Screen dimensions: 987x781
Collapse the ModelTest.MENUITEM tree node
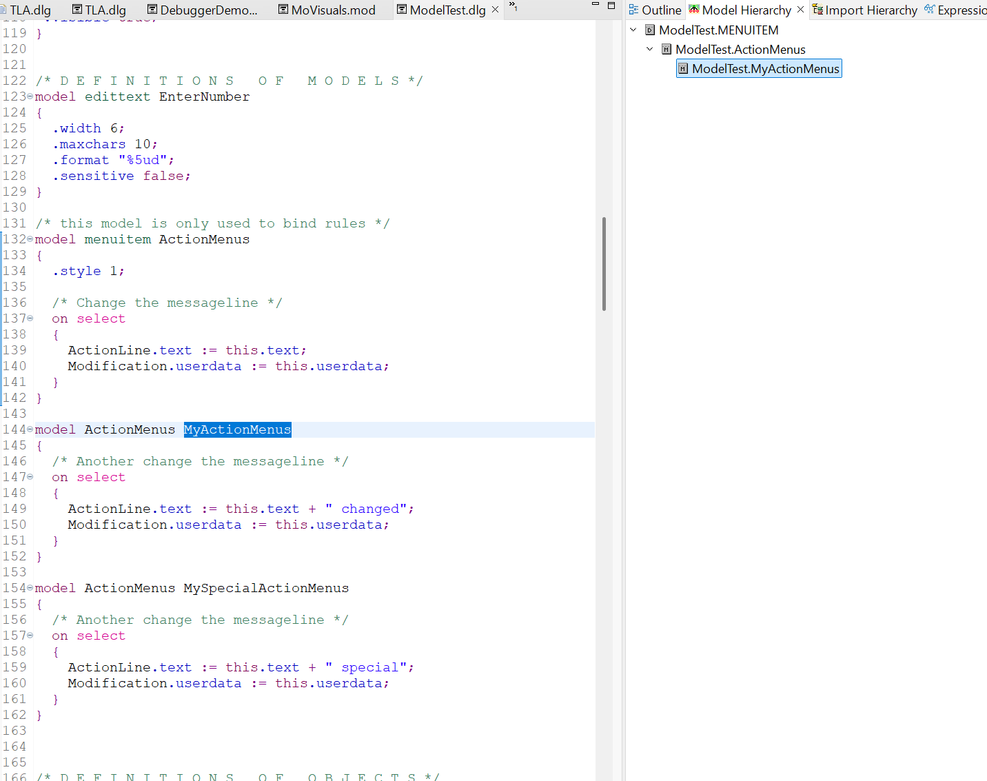click(x=633, y=30)
